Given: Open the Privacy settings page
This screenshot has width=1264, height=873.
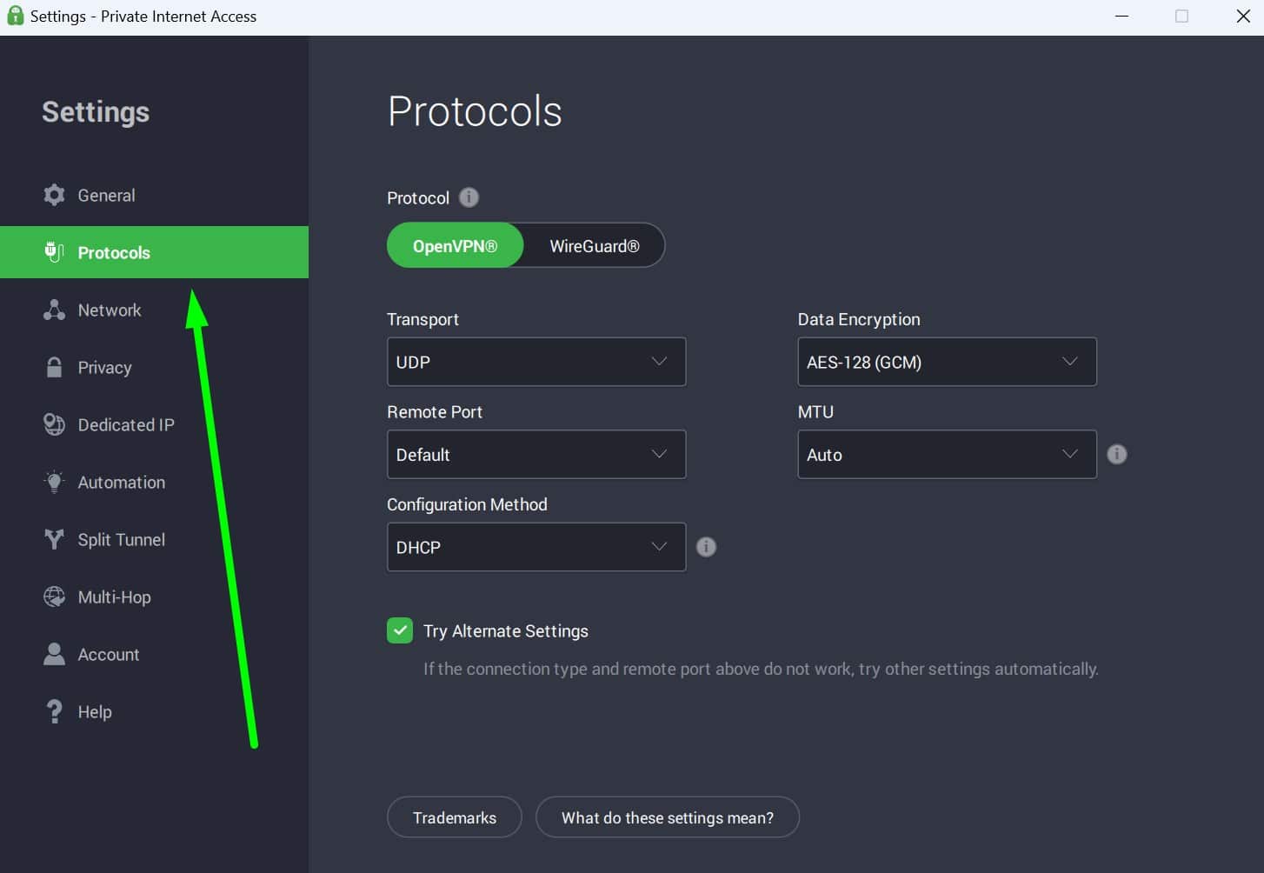Looking at the screenshot, I should (154, 367).
